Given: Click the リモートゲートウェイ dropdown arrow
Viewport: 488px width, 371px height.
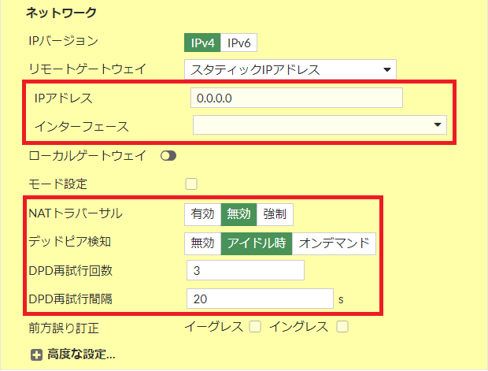Looking at the screenshot, I should pyautogui.click(x=386, y=69).
